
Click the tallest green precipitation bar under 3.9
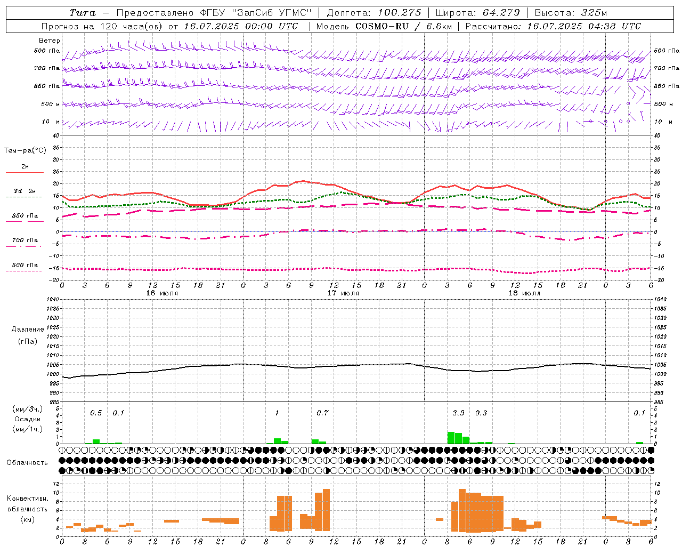click(x=451, y=438)
